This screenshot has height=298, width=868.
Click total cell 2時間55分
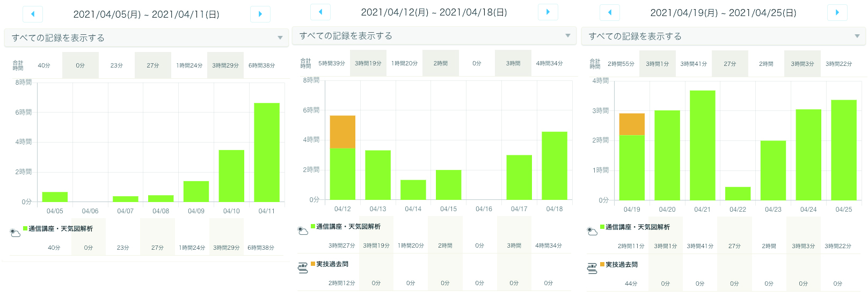point(621,64)
